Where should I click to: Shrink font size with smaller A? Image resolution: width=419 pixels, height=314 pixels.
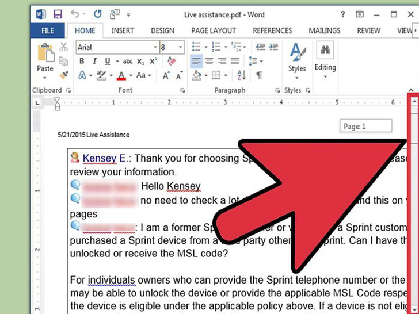(180, 76)
